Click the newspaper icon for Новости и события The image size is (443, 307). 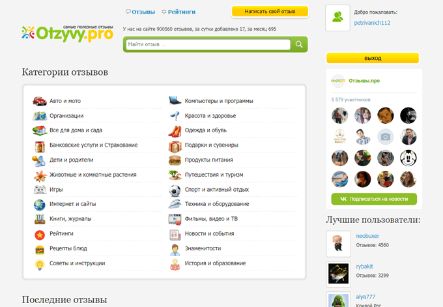point(175,235)
